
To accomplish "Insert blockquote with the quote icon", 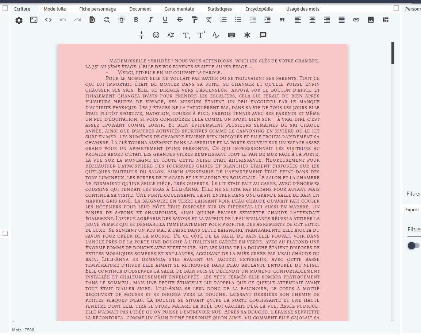I will (282, 20).
